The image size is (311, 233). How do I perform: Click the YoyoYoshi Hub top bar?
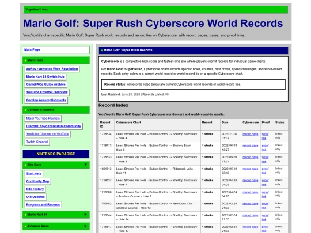pyautogui.click(x=155, y=10)
